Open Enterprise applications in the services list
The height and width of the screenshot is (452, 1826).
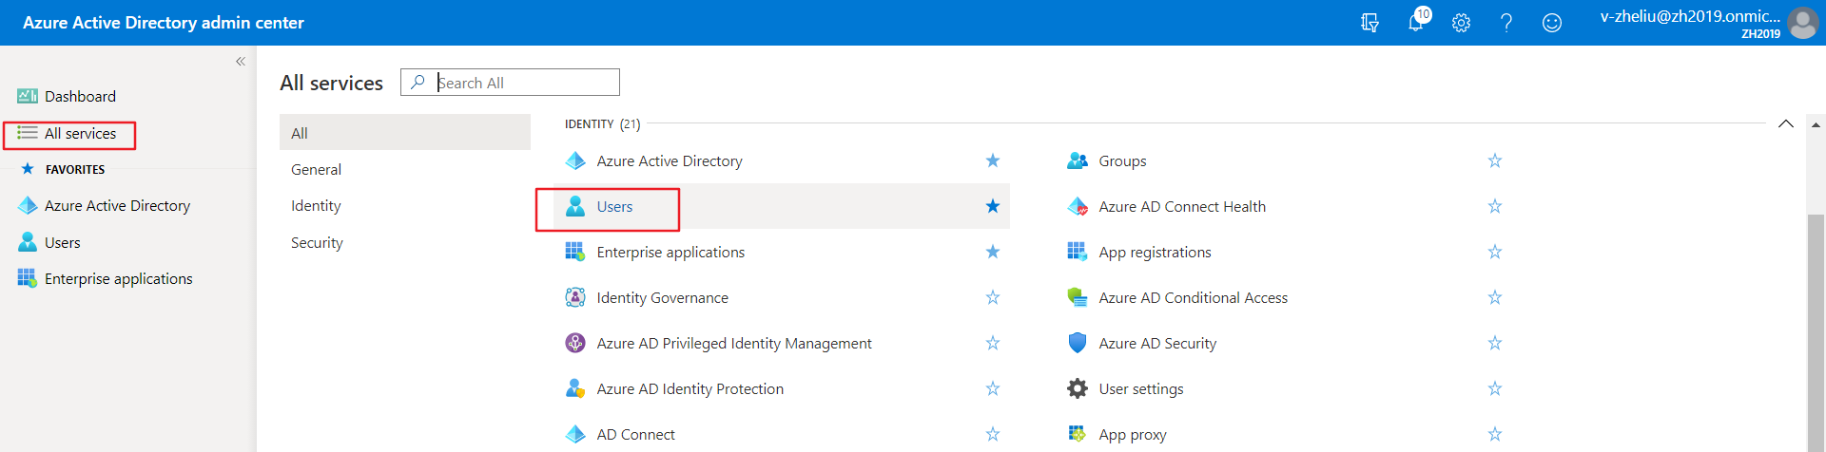(670, 252)
